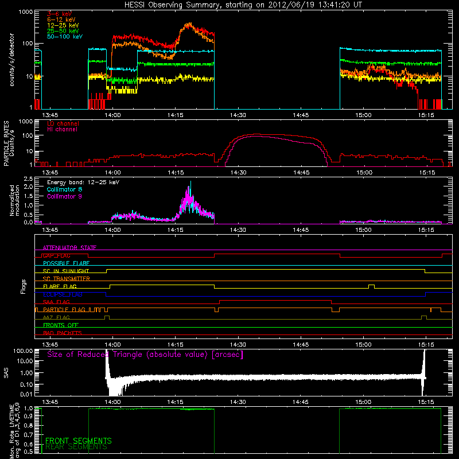Click the REAR SEGMENTS legend label
The width and height of the screenshot is (459, 459).
(76, 447)
